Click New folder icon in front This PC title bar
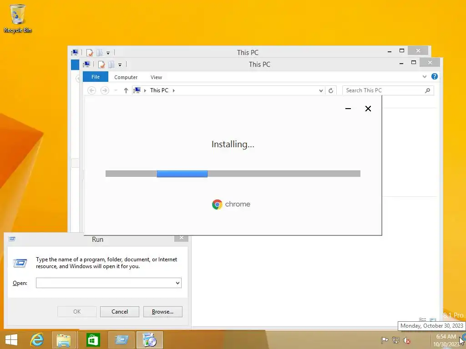This screenshot has width=466, height=349. click(x=111, y=65)
